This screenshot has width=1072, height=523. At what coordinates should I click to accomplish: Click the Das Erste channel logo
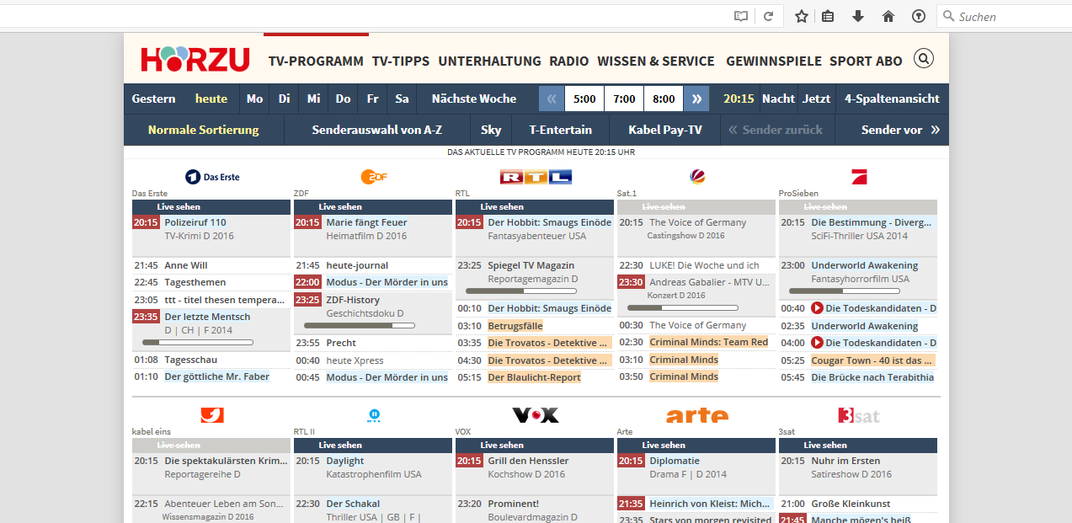(x=212, y=177)
